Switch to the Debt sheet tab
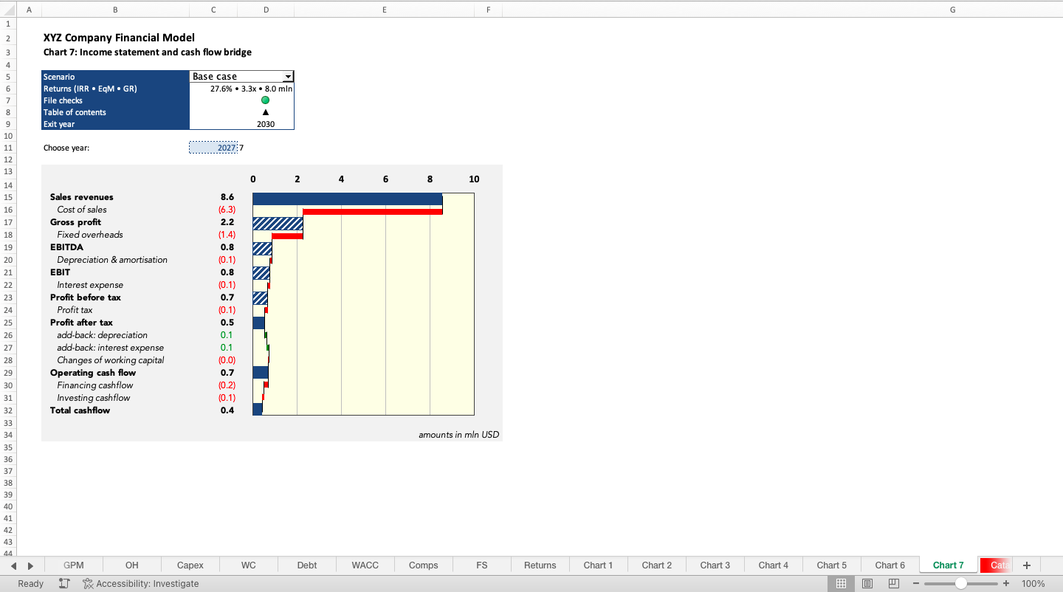Screen dimensions: 1063x592 [307, 565]
